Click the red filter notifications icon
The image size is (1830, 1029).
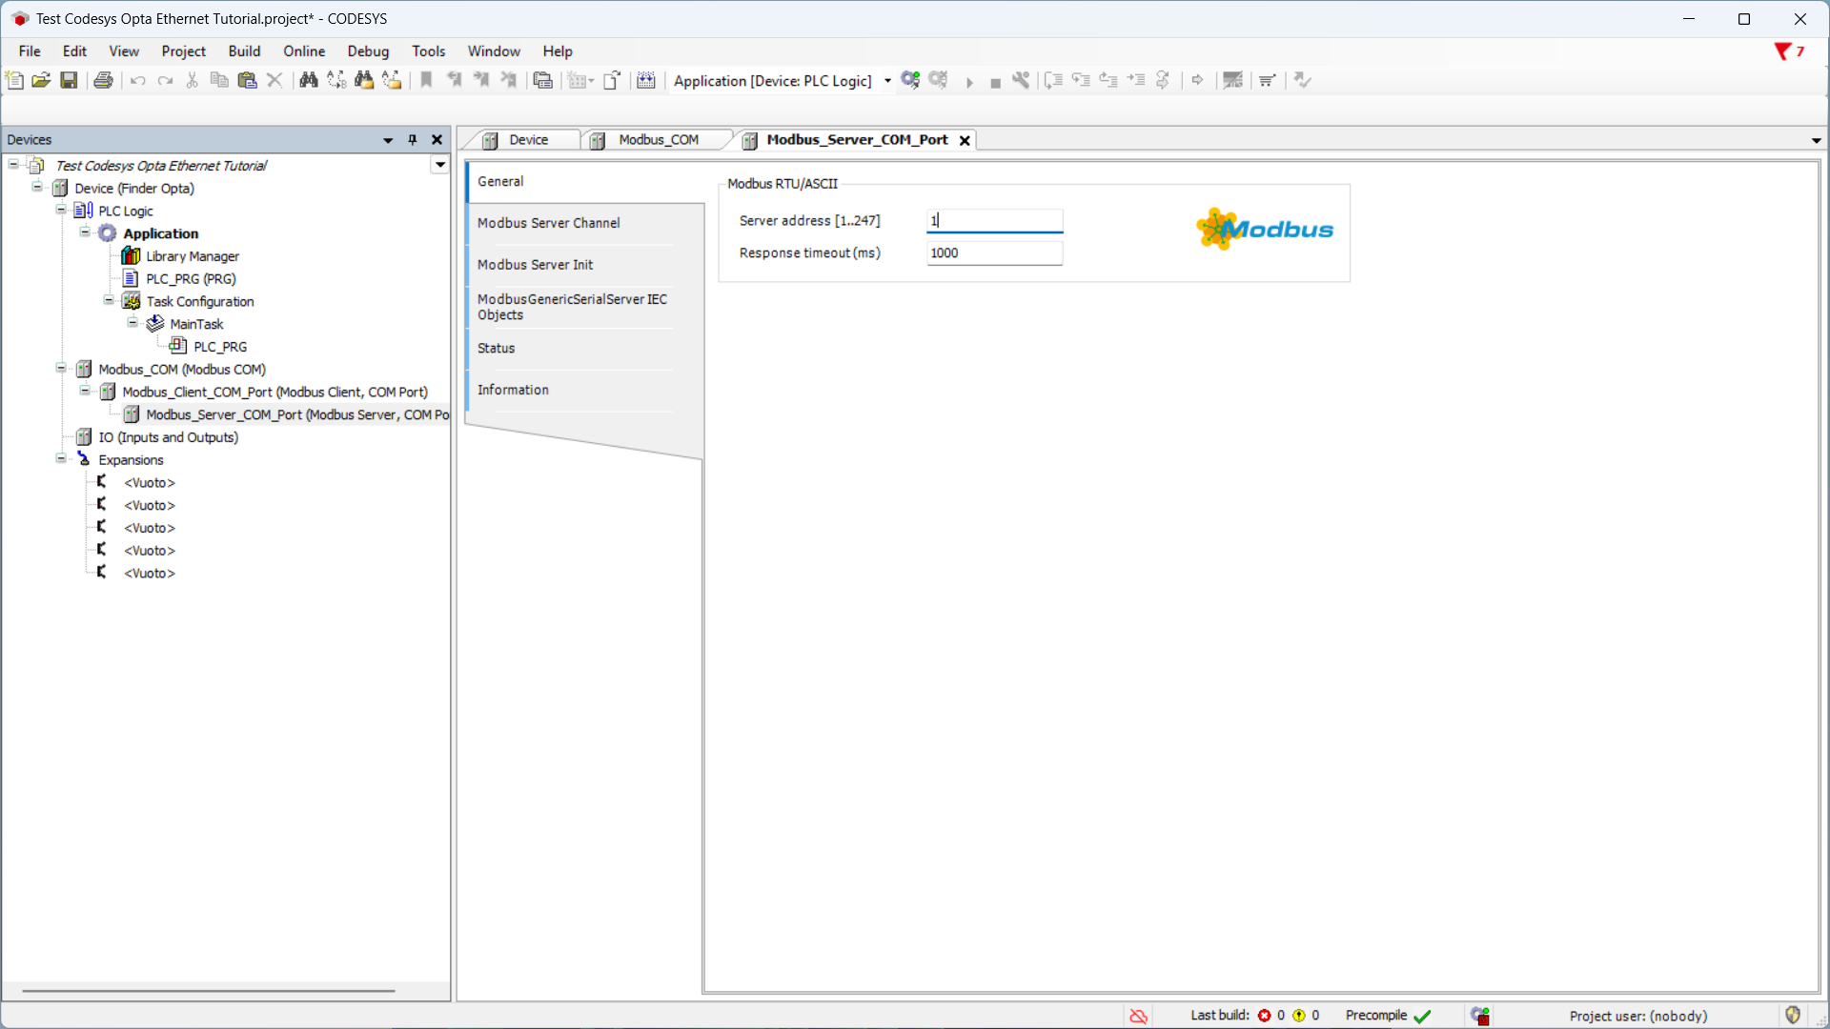[x=1781, y=51]
